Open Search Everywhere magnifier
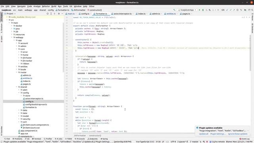Viewport: 254px width, 143px height. pyautogui.click(x=252, y=10)
